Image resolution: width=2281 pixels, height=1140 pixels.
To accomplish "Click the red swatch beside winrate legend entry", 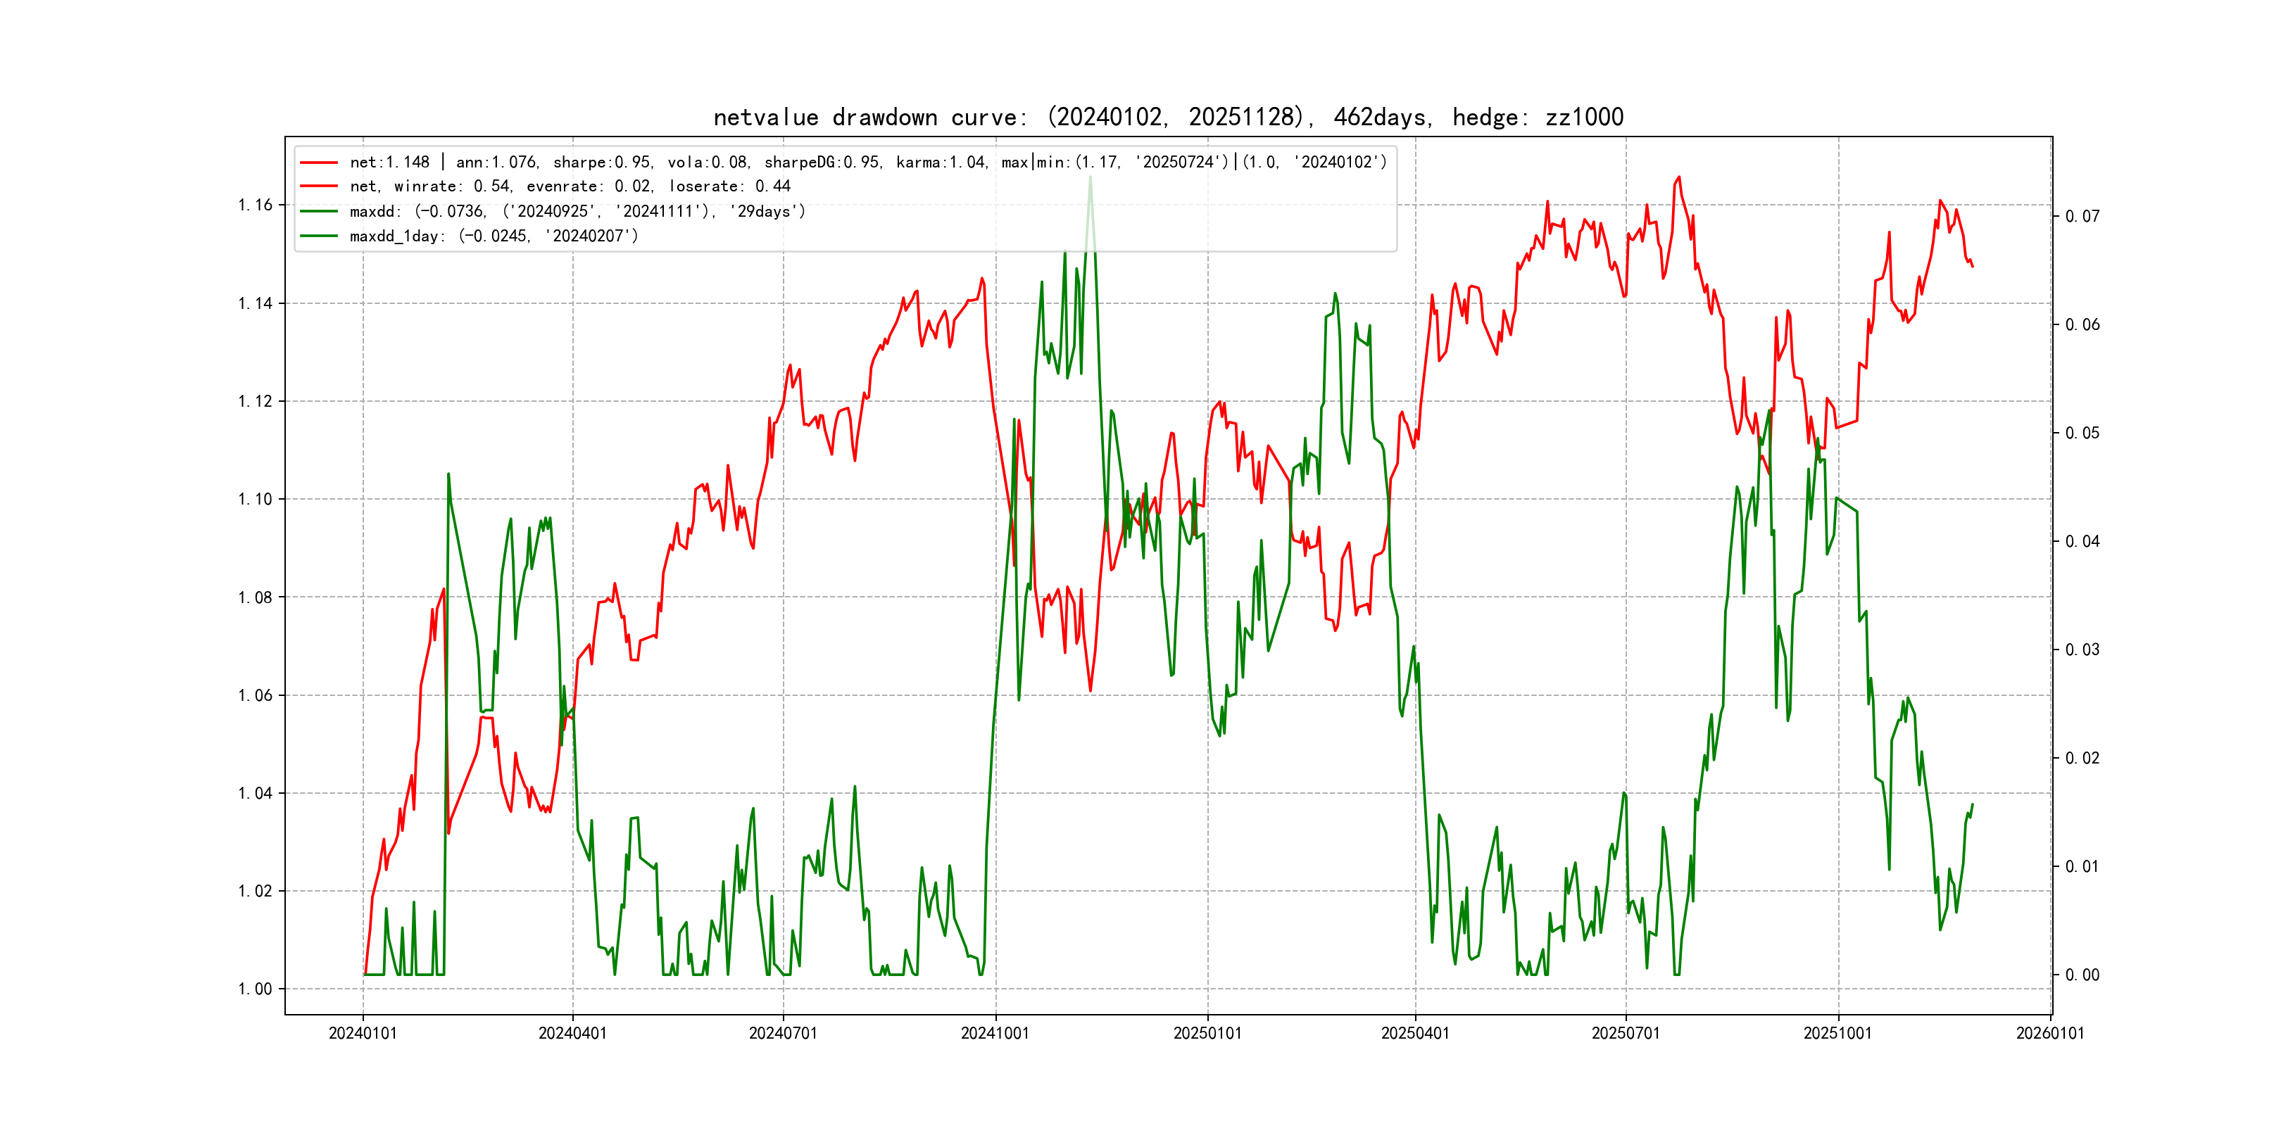I will tap(319, 186).
